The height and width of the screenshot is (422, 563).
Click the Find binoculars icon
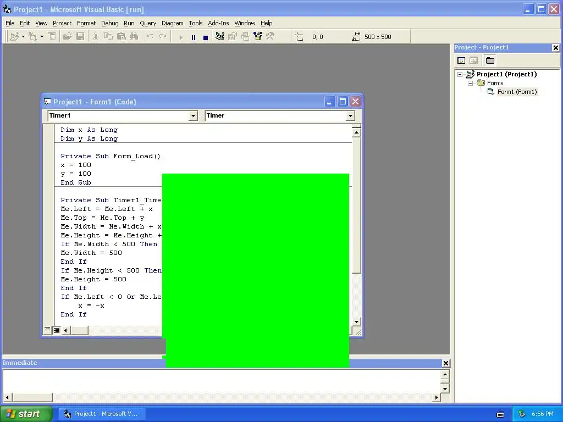[134, 37]
